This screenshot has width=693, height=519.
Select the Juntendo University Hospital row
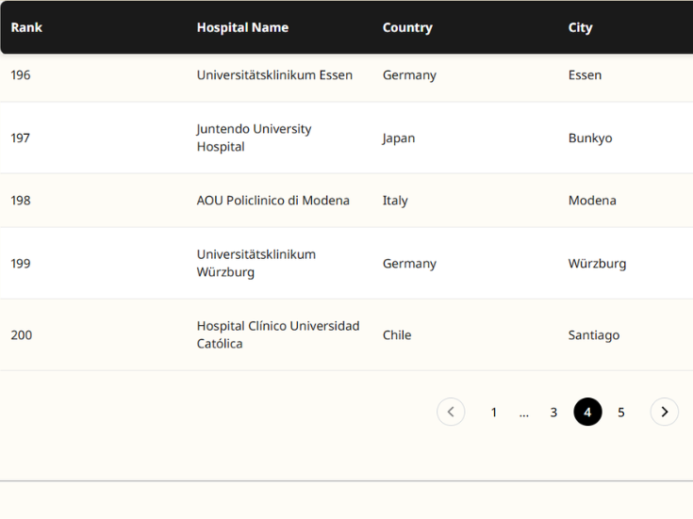point(254,138)
